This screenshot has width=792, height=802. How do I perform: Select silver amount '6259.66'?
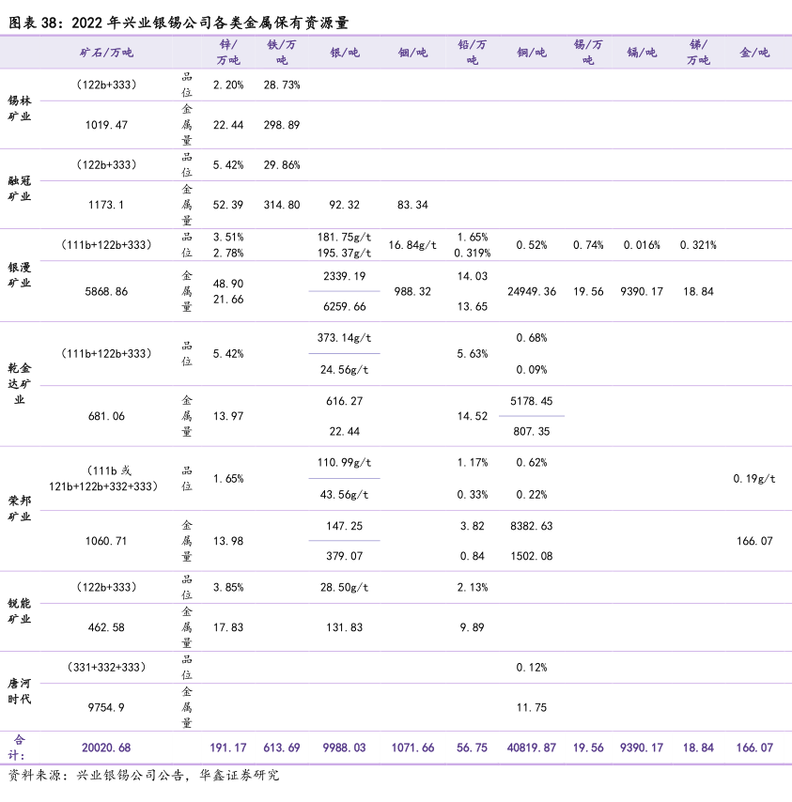[x=344, y=307]
